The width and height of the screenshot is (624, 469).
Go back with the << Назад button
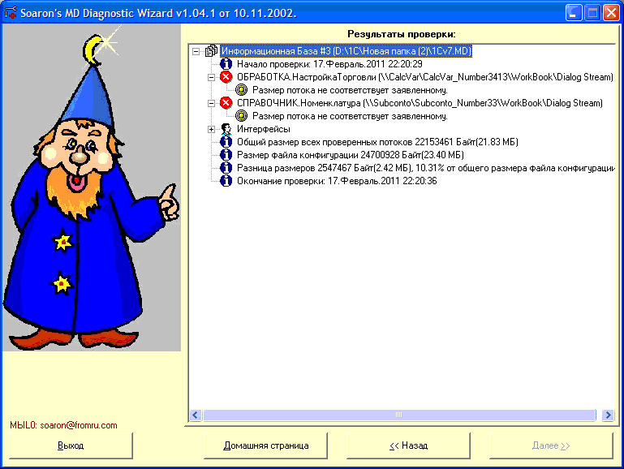coord(408,445)
